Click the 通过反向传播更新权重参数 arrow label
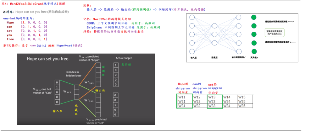This screenshot has height=131, width=322. 280,42
